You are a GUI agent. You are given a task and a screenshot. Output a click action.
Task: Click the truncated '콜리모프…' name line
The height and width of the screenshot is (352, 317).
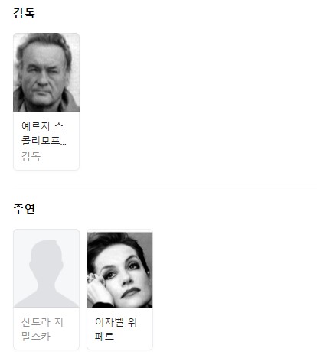pos(44,141)
